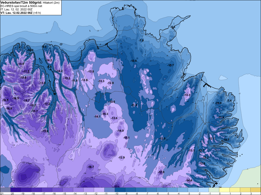Viewport: 261px width, 195px height.
Task: Click the -14.9 temperature value
Action: 120,131
